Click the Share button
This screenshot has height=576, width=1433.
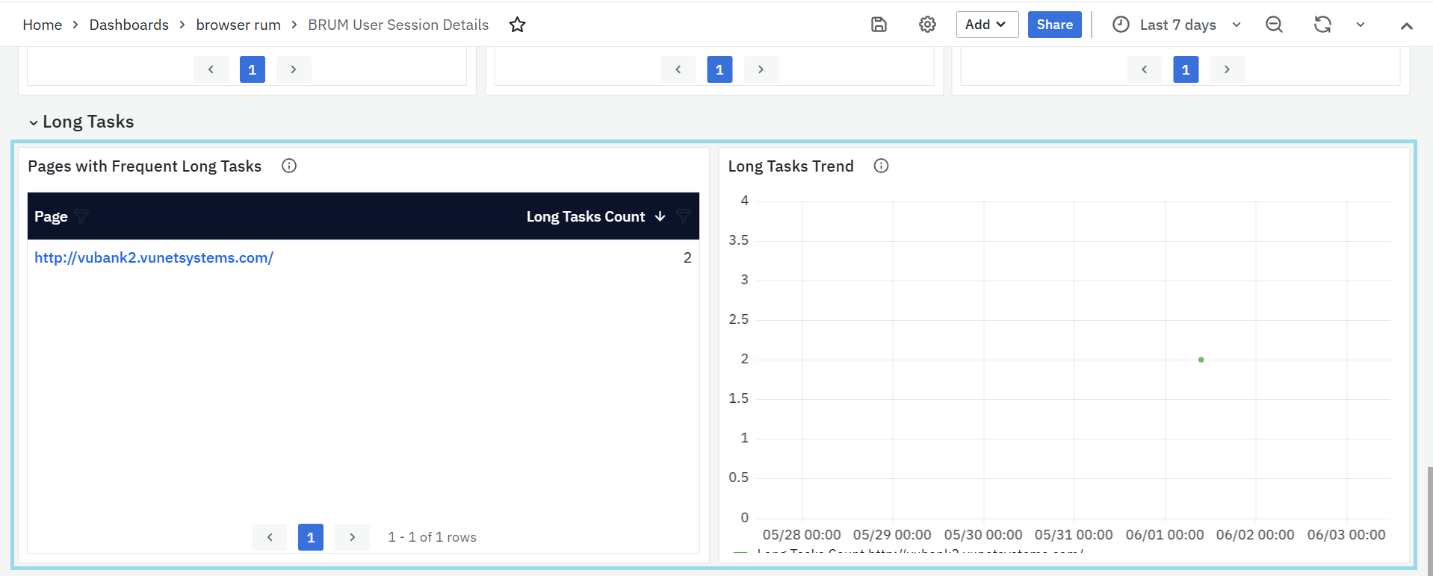(1054, 25)
